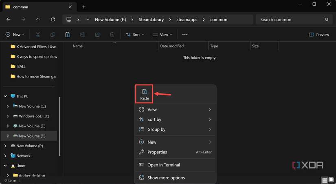Image resolution: width=336 pixels, height=184 pixels.
Task: Expand the New Volume (C:) tree node
Action: (x=8, y=106)
